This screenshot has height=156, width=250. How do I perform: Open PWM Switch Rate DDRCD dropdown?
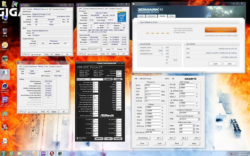click(x=187, y=132)
